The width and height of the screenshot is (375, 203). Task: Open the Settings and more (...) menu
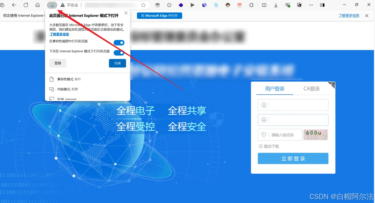point(311,5)
